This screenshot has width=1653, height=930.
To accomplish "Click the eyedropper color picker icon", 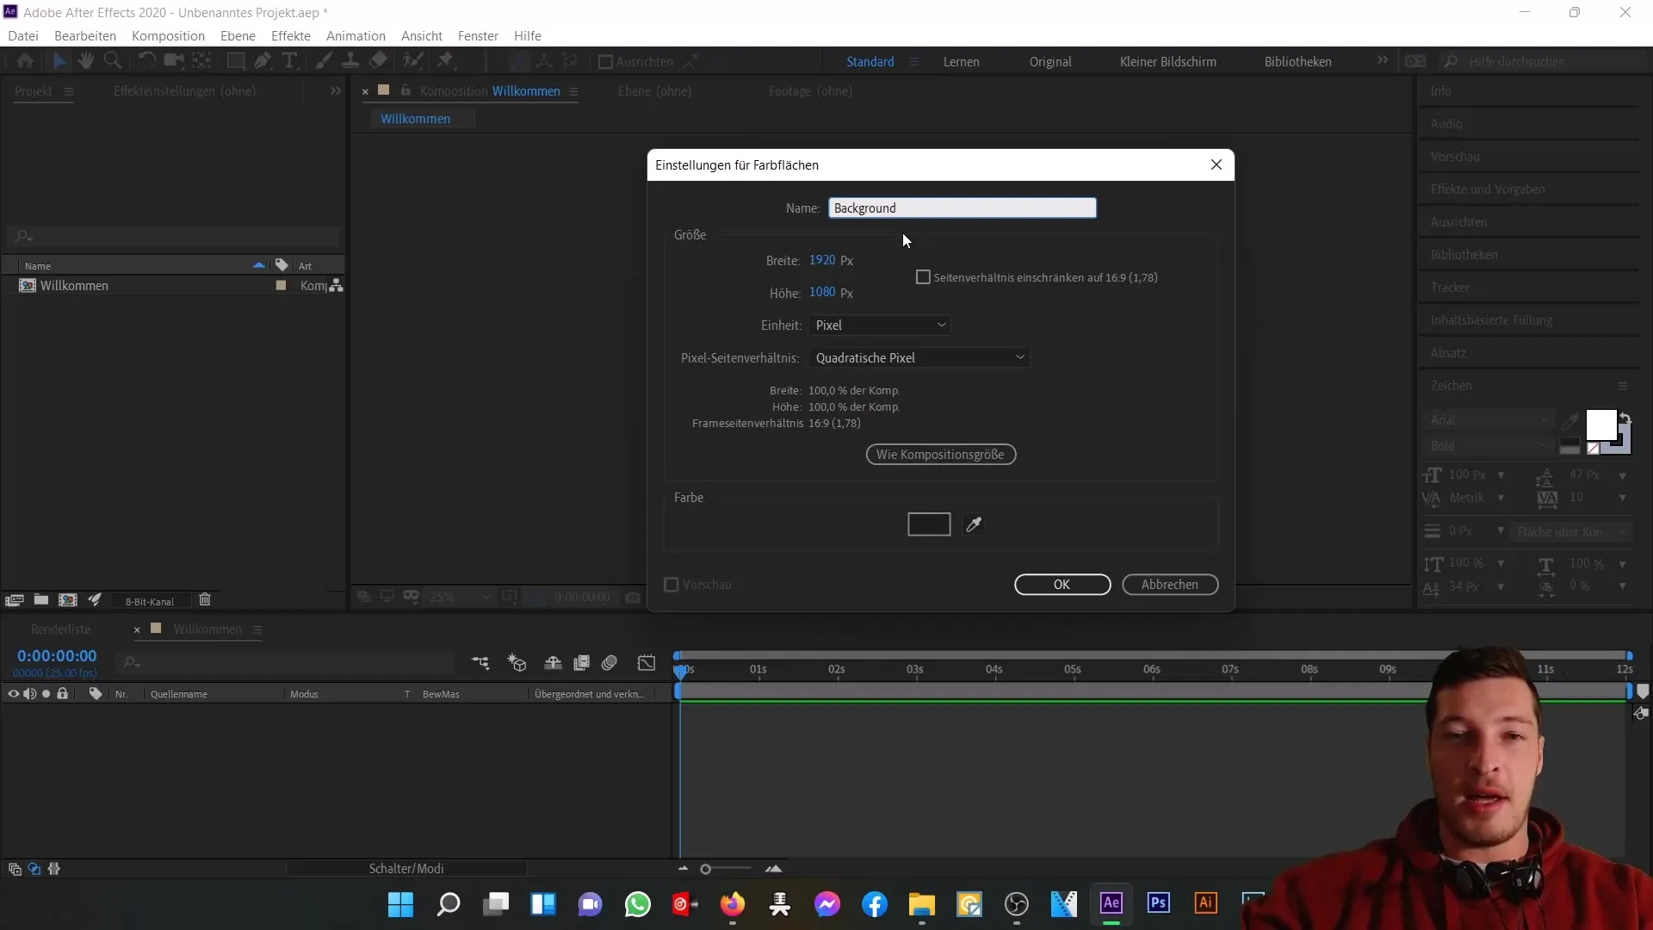I will 973,524.
